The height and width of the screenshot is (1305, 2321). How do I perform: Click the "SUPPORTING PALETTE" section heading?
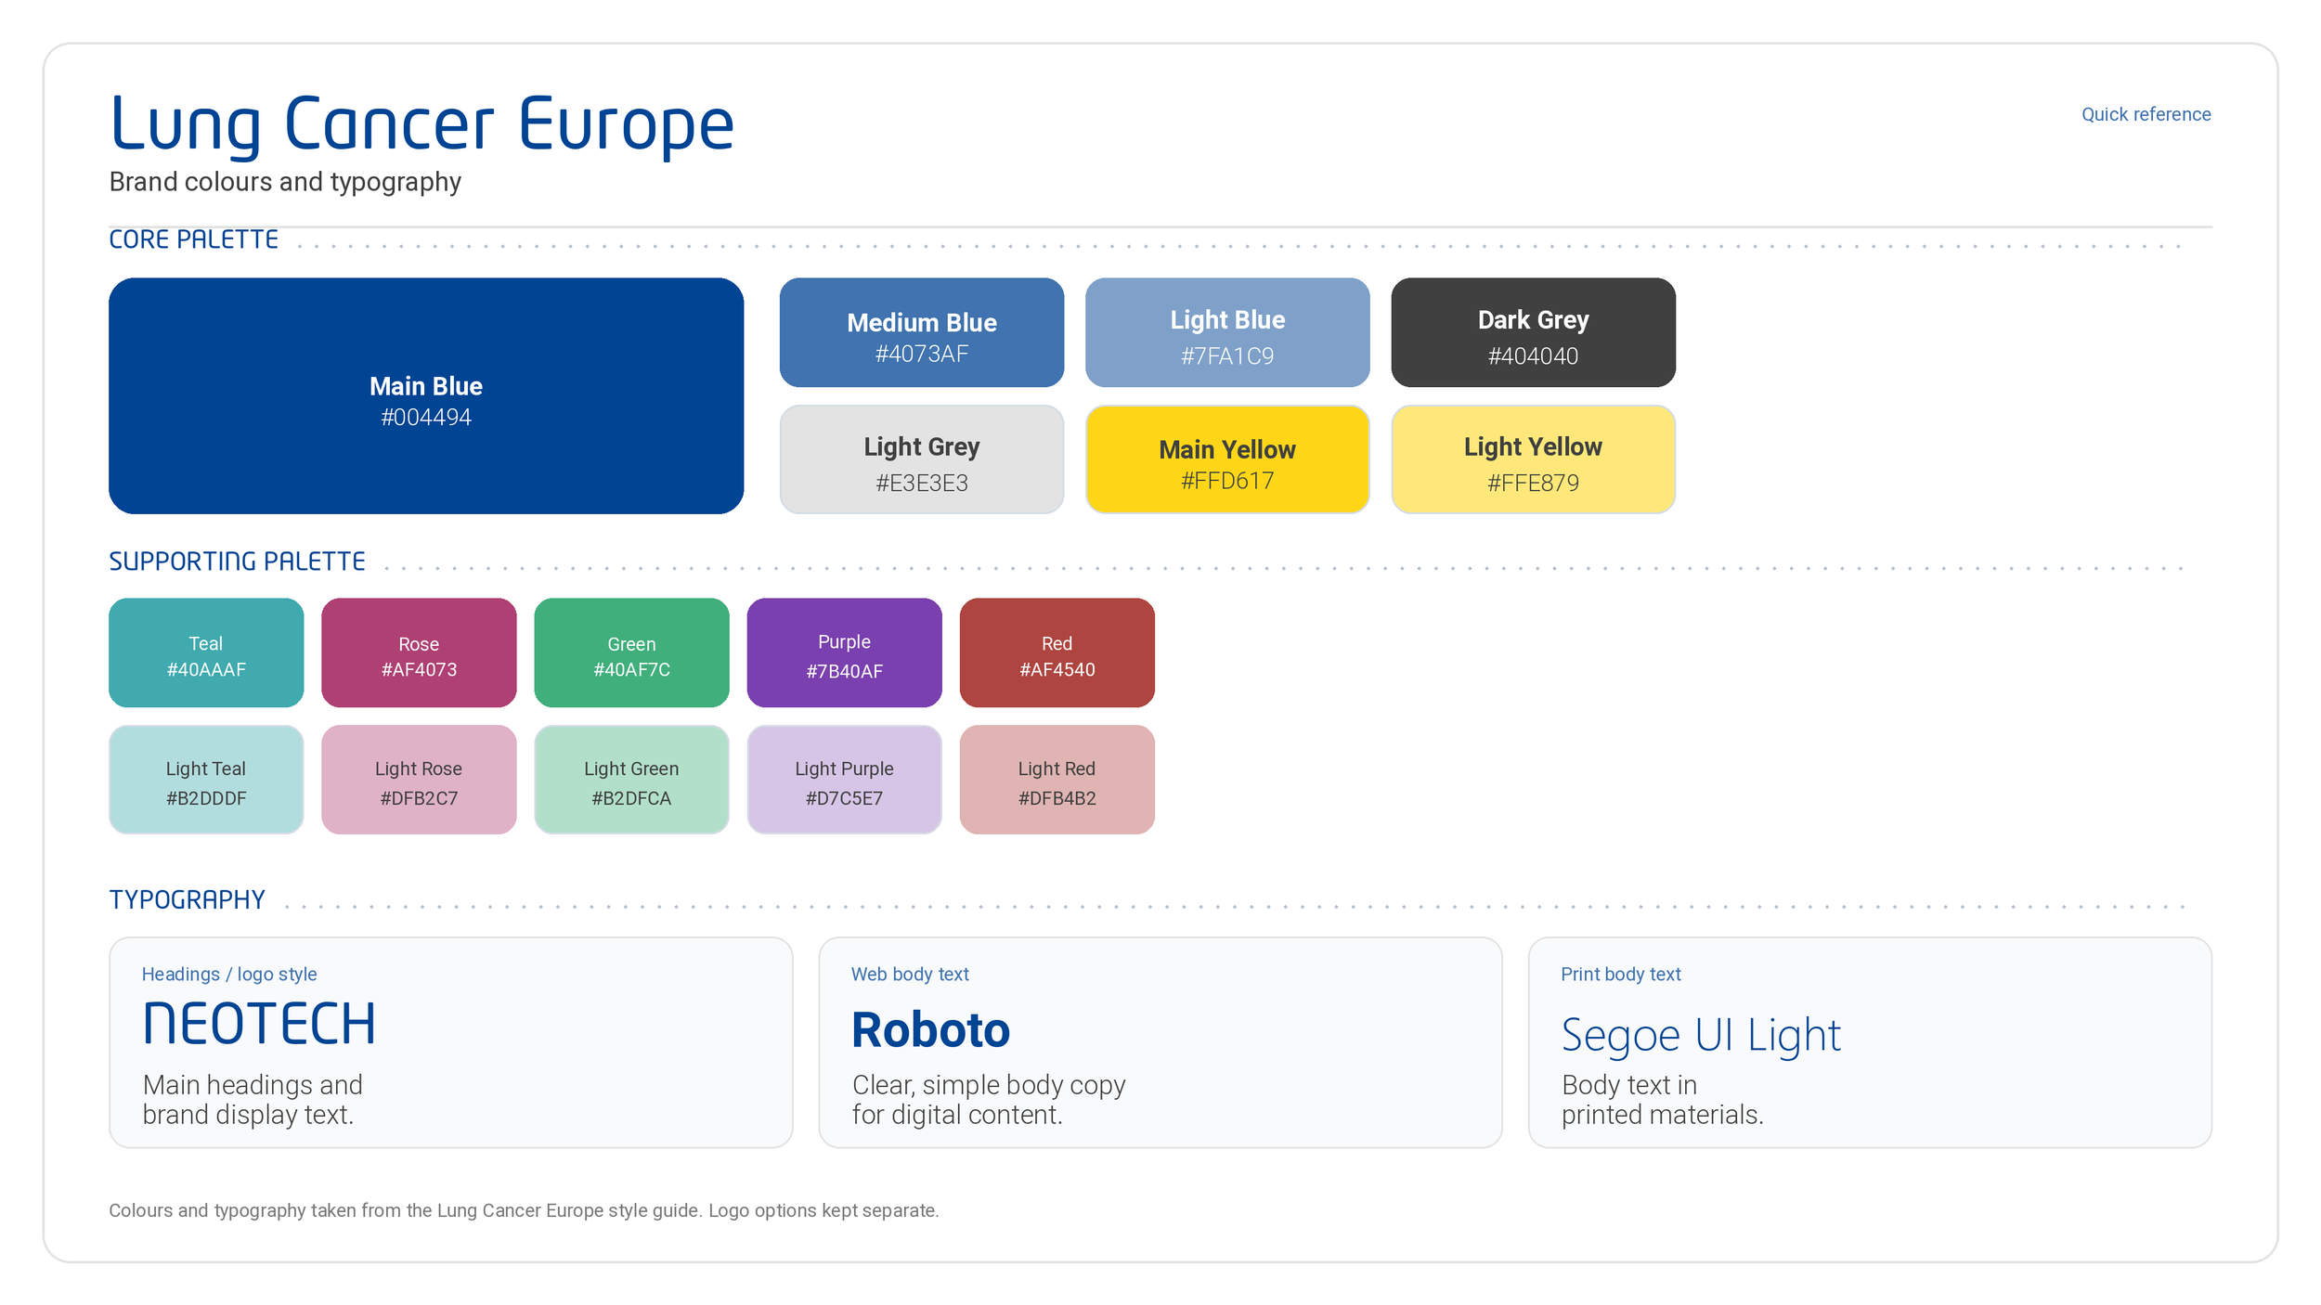(x=237, y=562)
